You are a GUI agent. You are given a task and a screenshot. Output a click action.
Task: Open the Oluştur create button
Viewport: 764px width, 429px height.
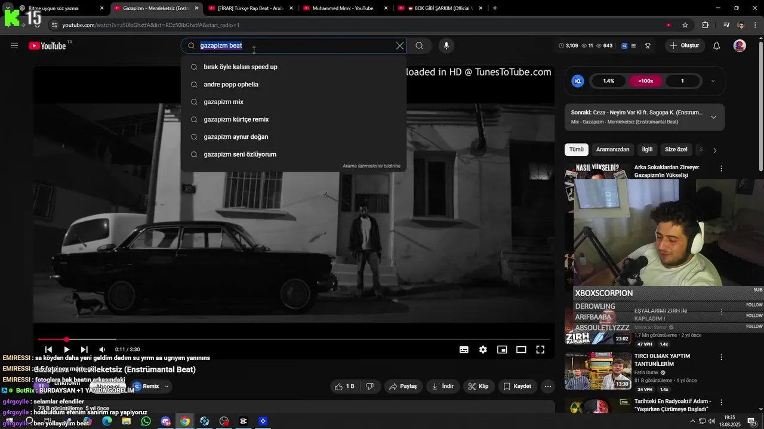[685, 46]
